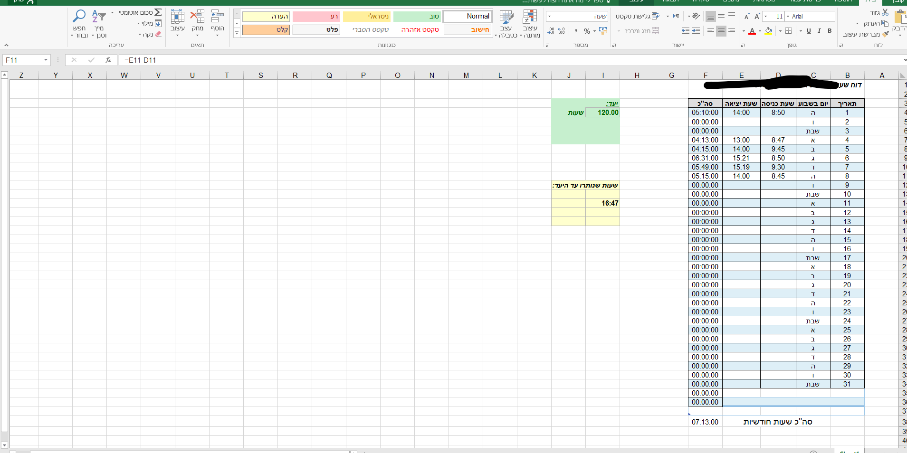Screen dimensions: 907x453
Task: Click the increase indent icon
Action: (686, 31)
